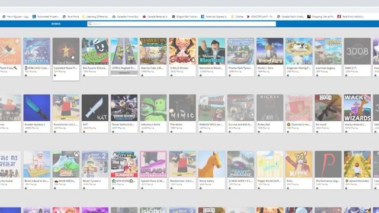Open World // Zero game thumbnail
Viewport: 379px width, 213px height.
[270, 51]
